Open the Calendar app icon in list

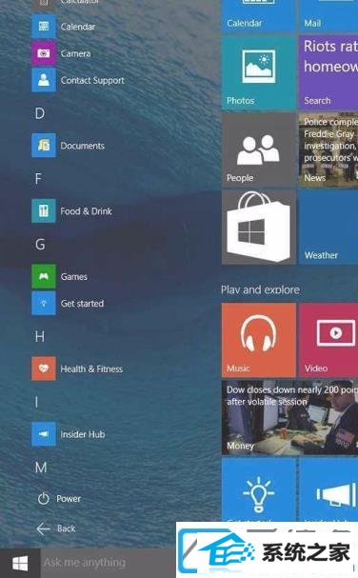[x=44, y=26]
